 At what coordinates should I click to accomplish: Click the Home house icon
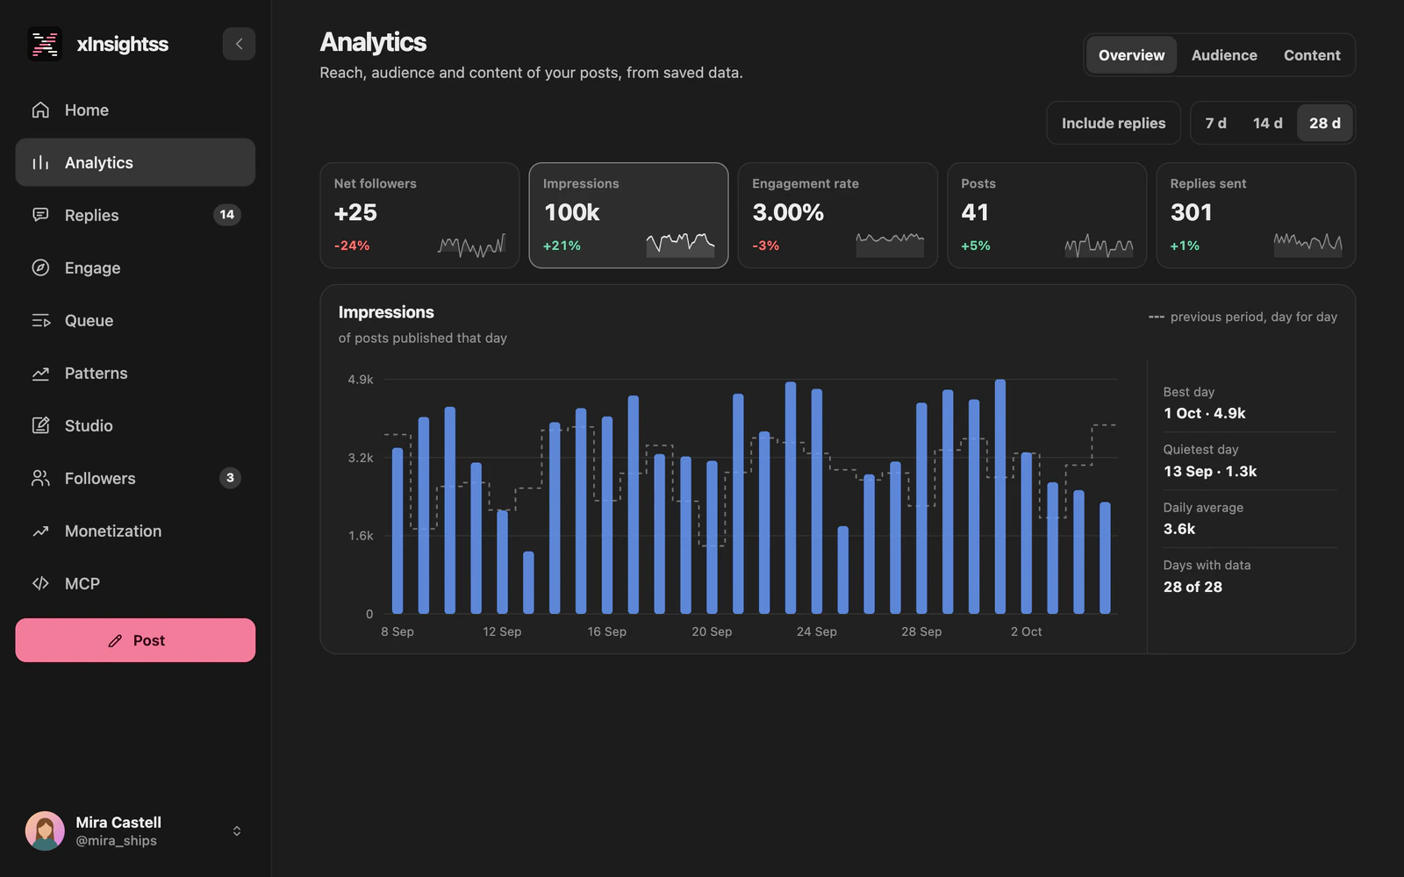click(x=40, y=110)
